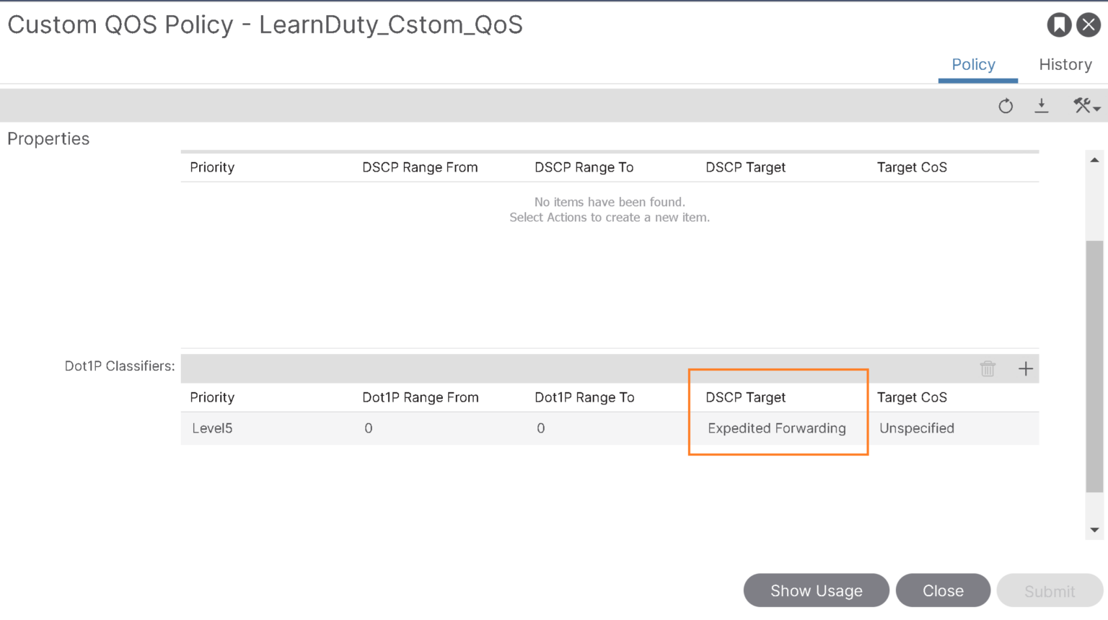Click the disabled Submit button

(1050, 590)
